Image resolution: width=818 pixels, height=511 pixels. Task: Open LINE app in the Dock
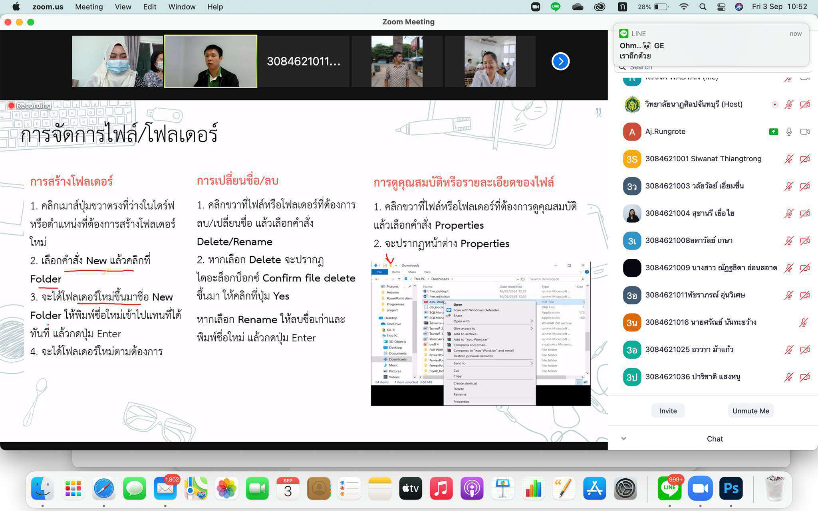coord(669,488)
